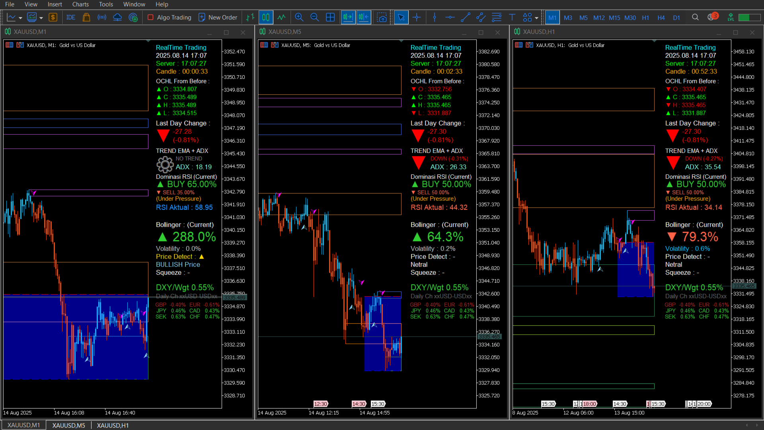The image size is (764, 430).
Task: Toggle chart shift
Action: [364, 18]
